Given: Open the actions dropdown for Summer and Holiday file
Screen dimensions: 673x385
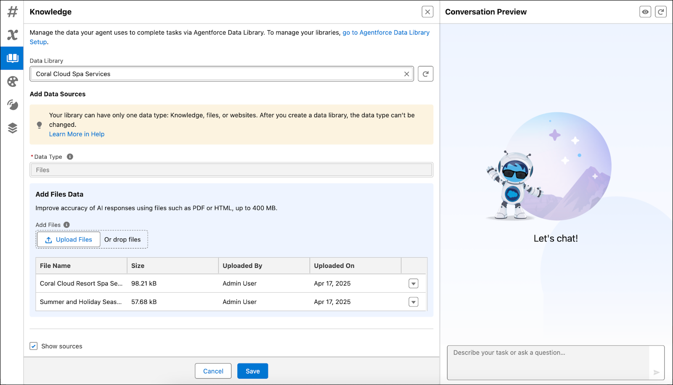Looking at the screenshot, I should pos(413,301).
